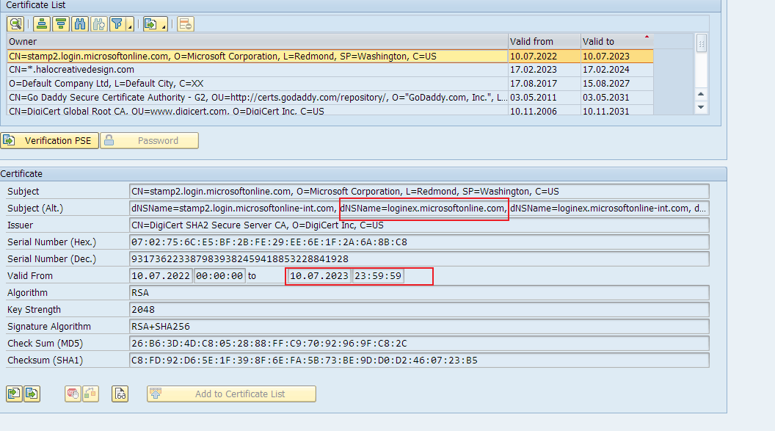Click the binoculars Find icon
This screenshot has width=775, height=431.
[81, 24]
